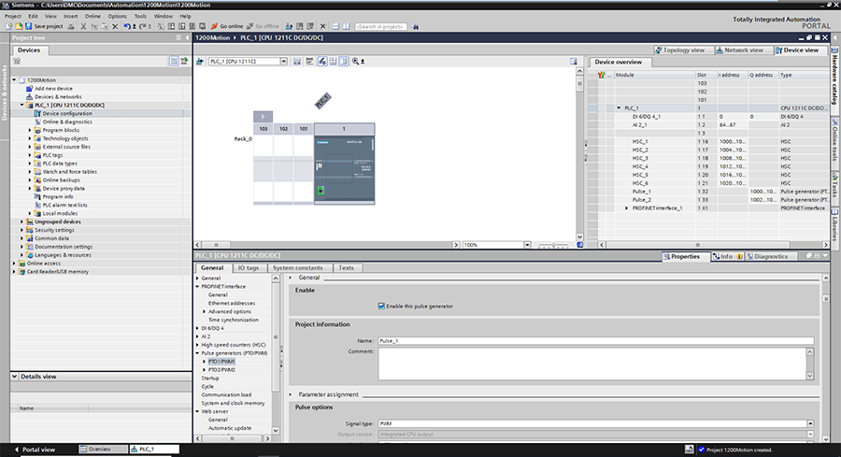Expand PROFINET interface_1 row in Device overview
This screenshot has width=841, height=457.
coord(626,208)
